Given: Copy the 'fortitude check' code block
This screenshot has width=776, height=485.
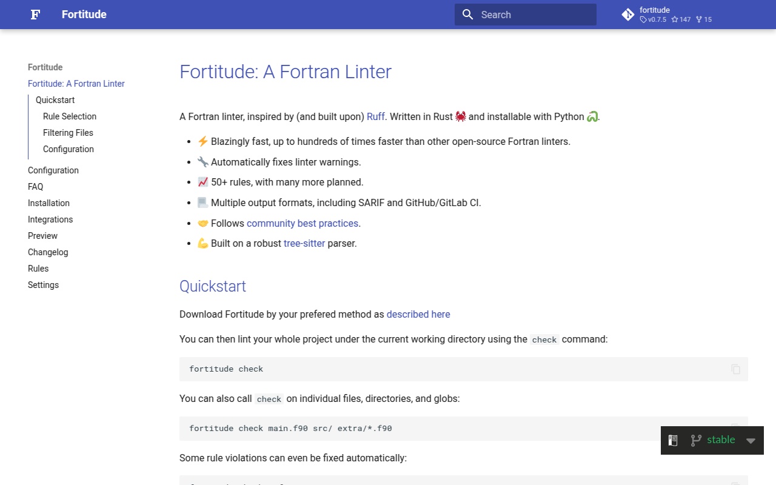Looking at the screenshot, I should coord(735,369).
